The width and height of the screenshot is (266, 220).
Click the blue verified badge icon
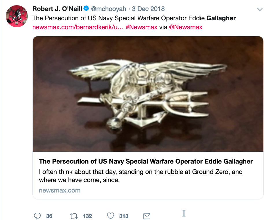pyautogui.click(x=86, y=8)
